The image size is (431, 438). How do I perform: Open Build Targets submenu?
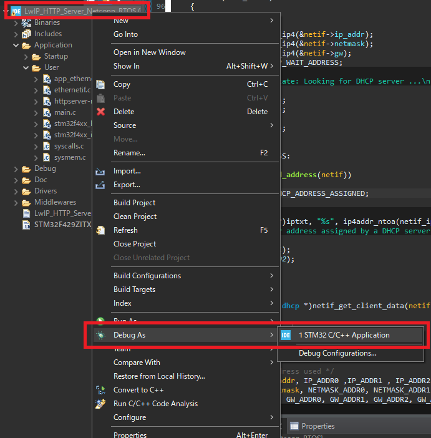pyautogui.click(x=186, y=290)
